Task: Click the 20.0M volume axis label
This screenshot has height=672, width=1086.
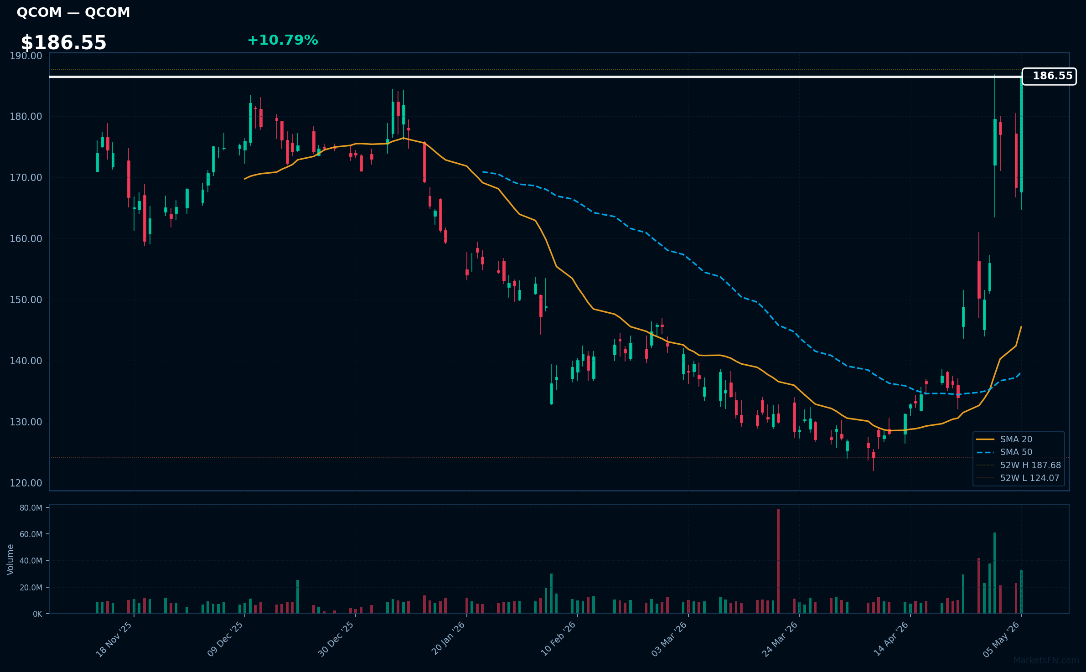Action: (31, 588)
